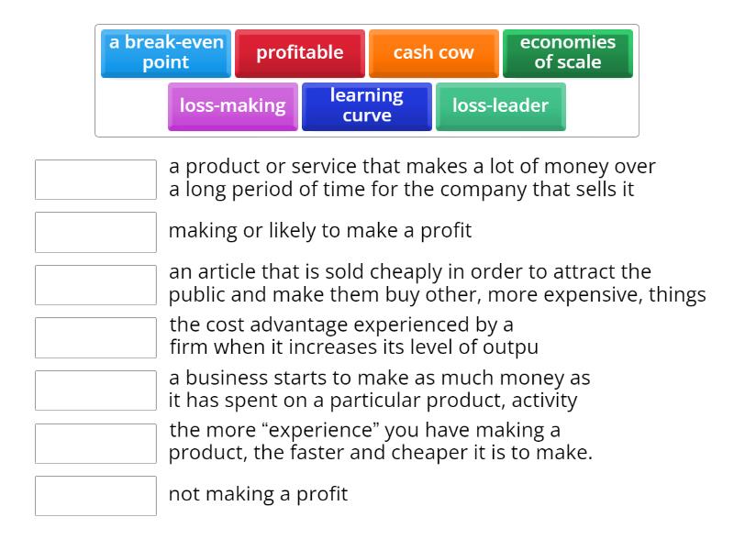Image resolution: width=734 pixels, height=550 pixels.
Task: Click the answer box next to "making or likely to make a profit"
Action: coord(95,232)
